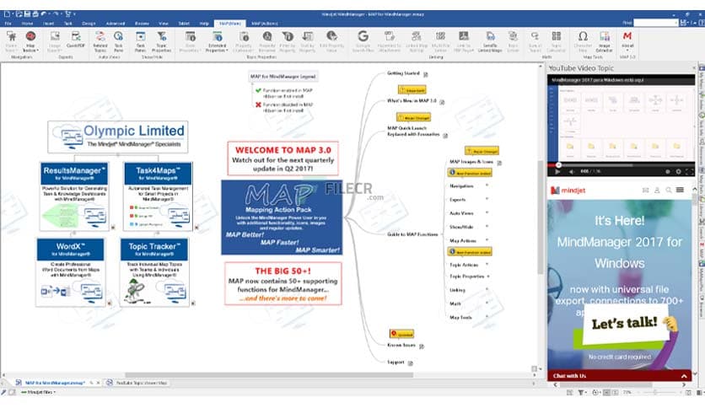The width and height of the screenshot is (705, 408).
Task: Open Extended Properties ribbon button
Action: point(218,41)
